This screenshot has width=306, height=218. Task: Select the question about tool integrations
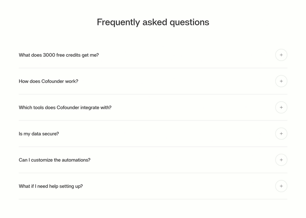point(65,107)
